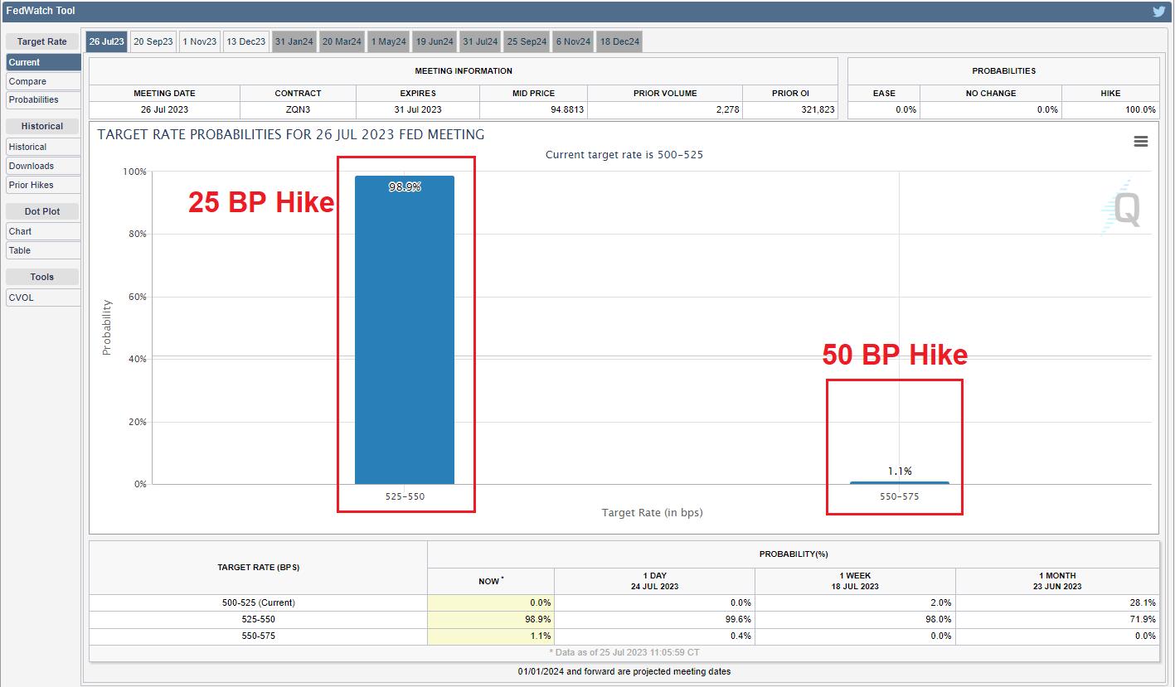The width and height of the screenshot is (1175, 687).
Task: Open Compare in the sidebar
Action: tap(43, 81)
